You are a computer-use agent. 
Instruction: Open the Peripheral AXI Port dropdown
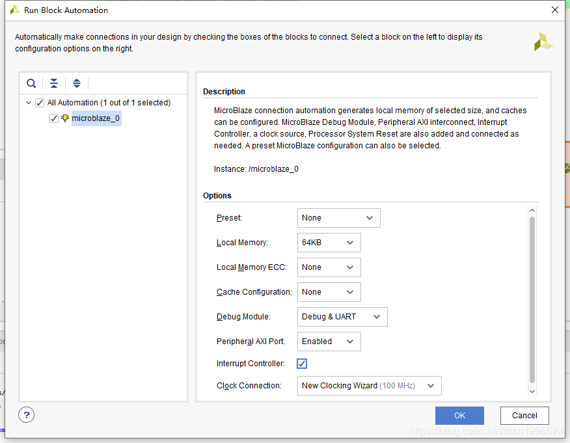329,342
